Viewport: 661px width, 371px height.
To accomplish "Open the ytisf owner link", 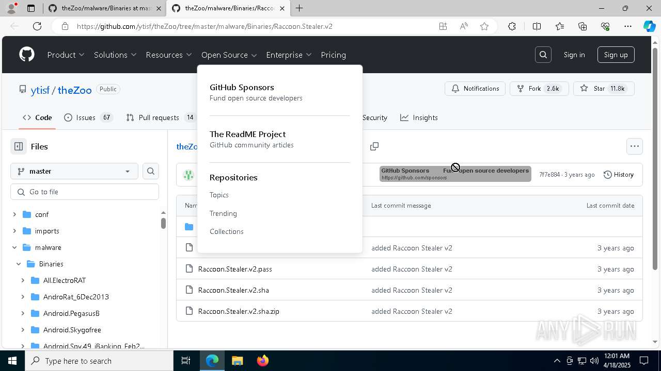I will (x=40, y=90).
